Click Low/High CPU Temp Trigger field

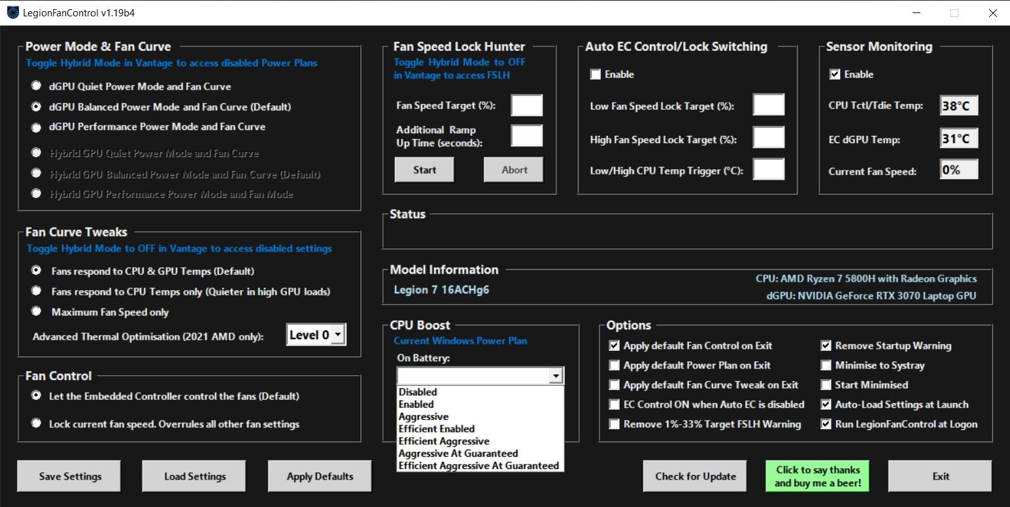769,169
